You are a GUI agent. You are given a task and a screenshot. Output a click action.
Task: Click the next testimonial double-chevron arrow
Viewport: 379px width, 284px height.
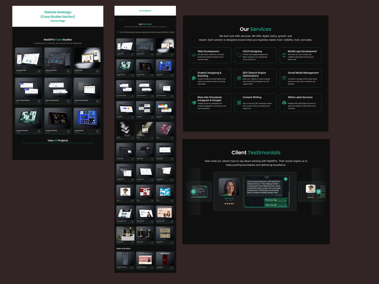pyautogui.click(x=319, y=192)
